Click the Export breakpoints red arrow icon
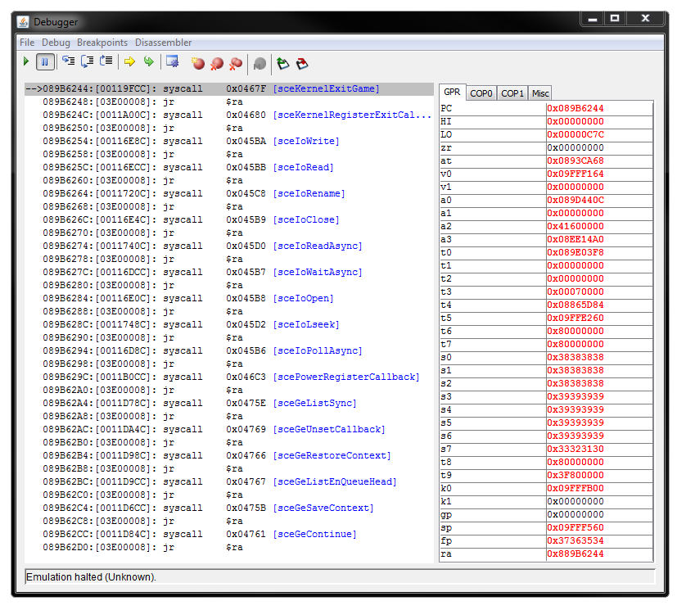The image size is (686, 610). tap(302, 64)
